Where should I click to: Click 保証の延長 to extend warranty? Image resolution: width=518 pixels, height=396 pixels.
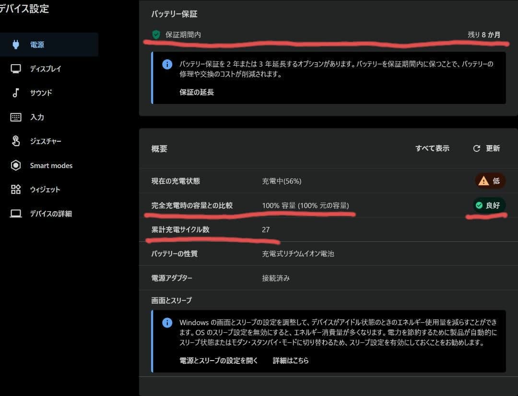[x=196, y=92]
